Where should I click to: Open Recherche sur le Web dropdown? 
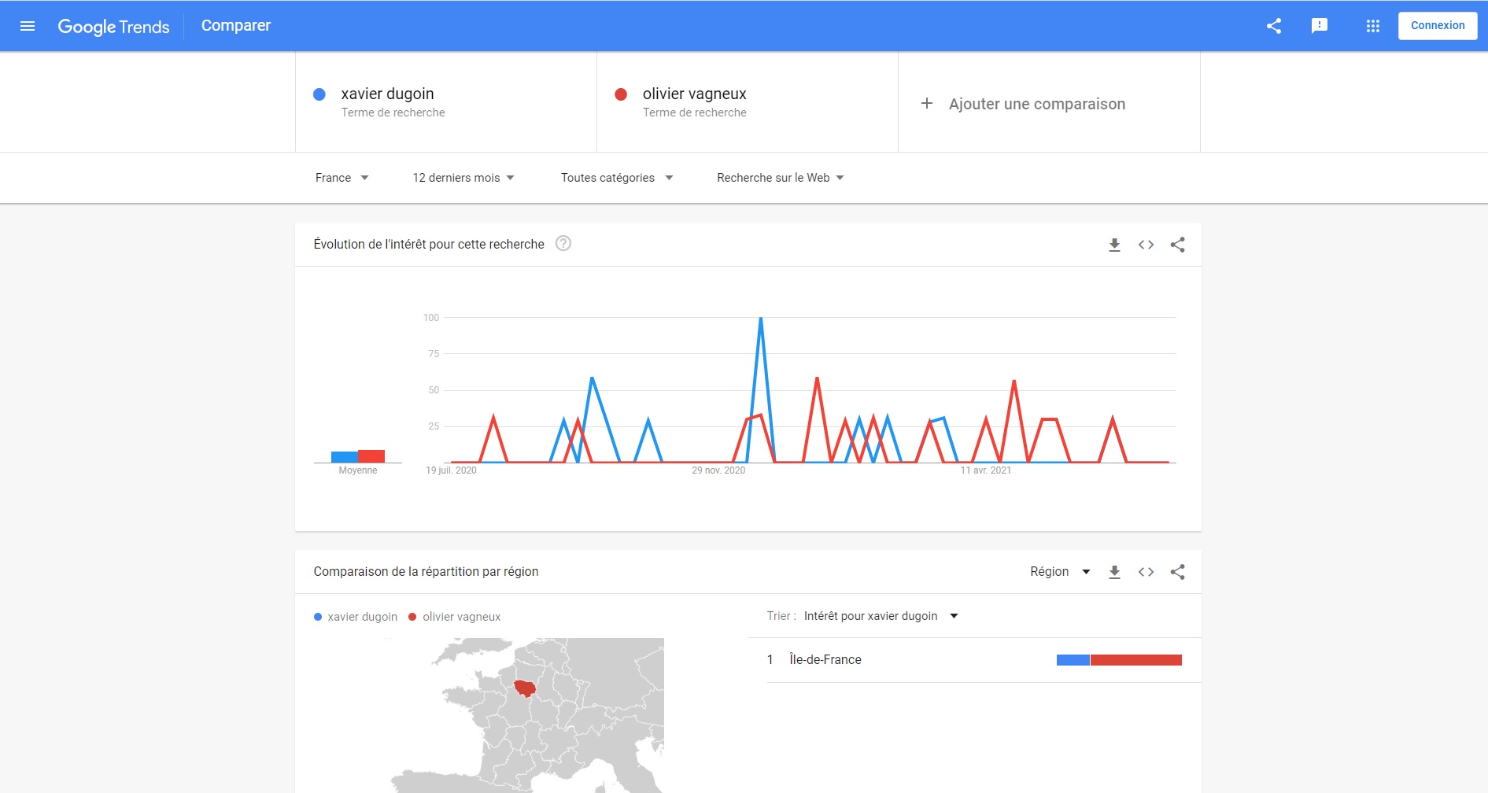[x=780, y=178]
